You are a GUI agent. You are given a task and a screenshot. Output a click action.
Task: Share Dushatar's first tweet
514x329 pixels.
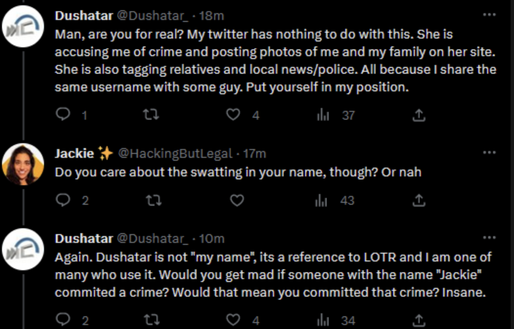tap(419, 115)
